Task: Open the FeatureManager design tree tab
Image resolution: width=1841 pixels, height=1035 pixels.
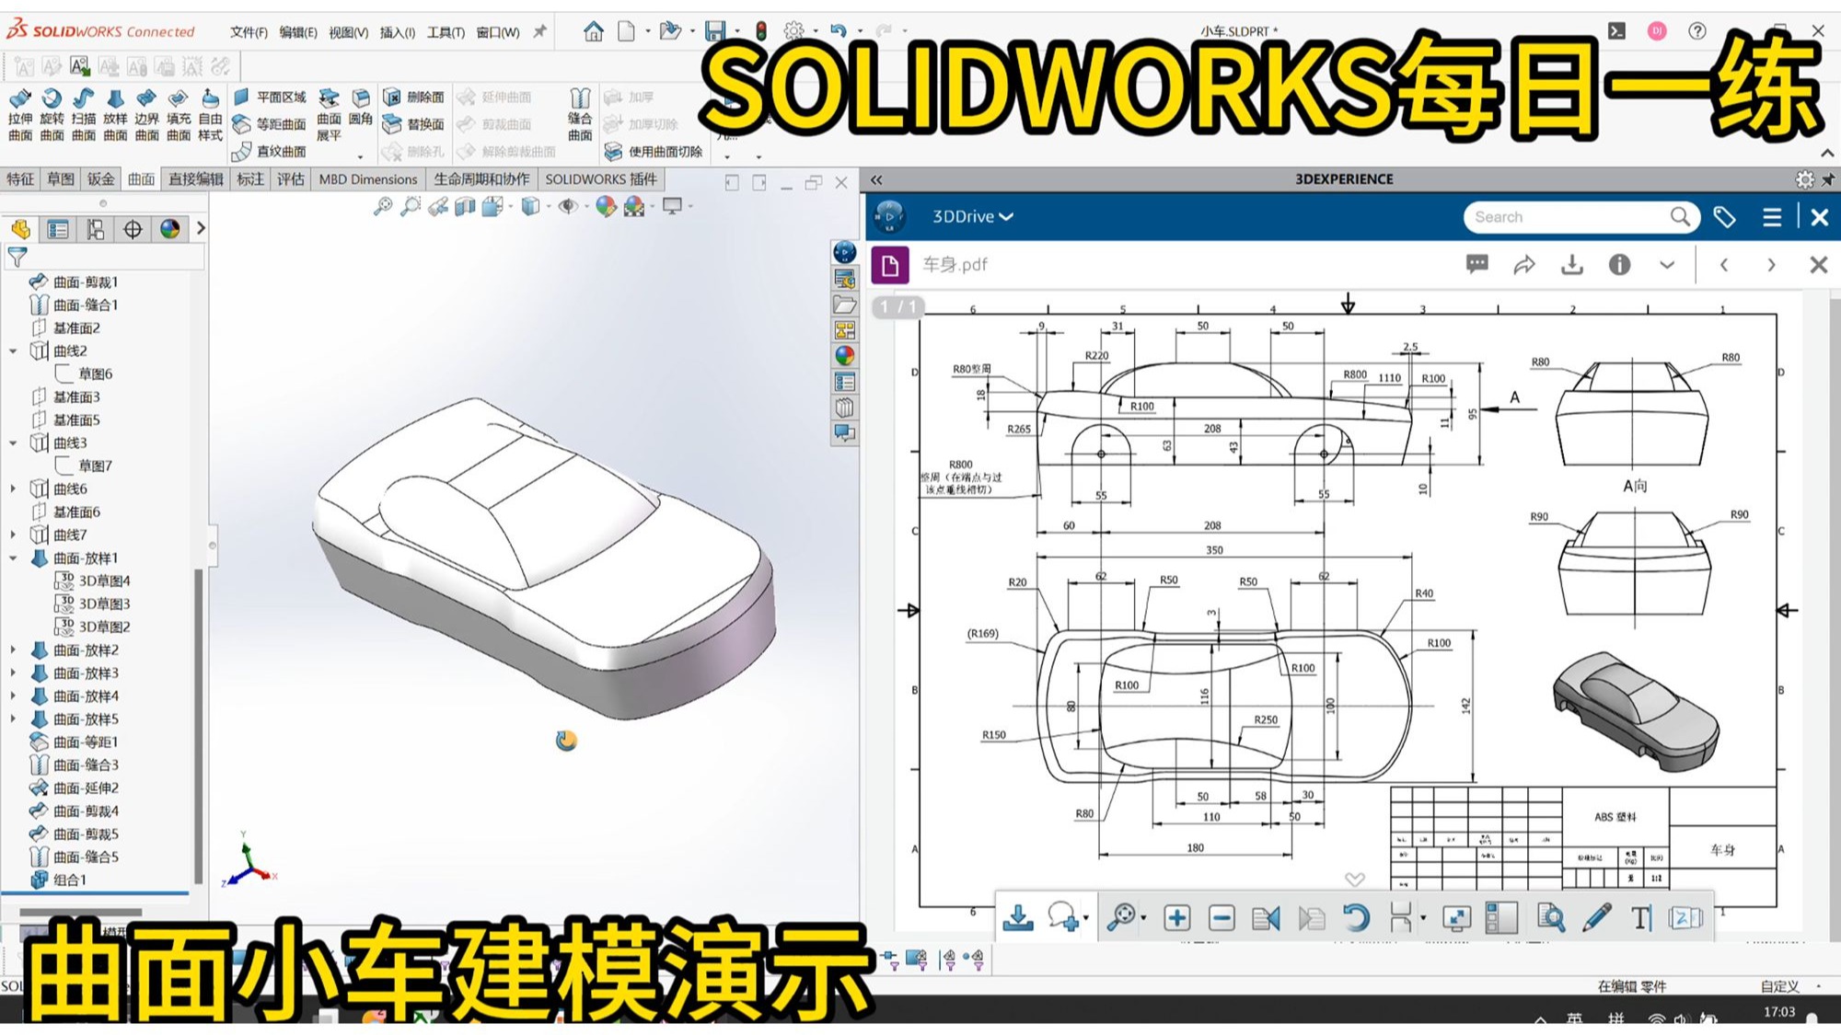Action: (21, 229)
